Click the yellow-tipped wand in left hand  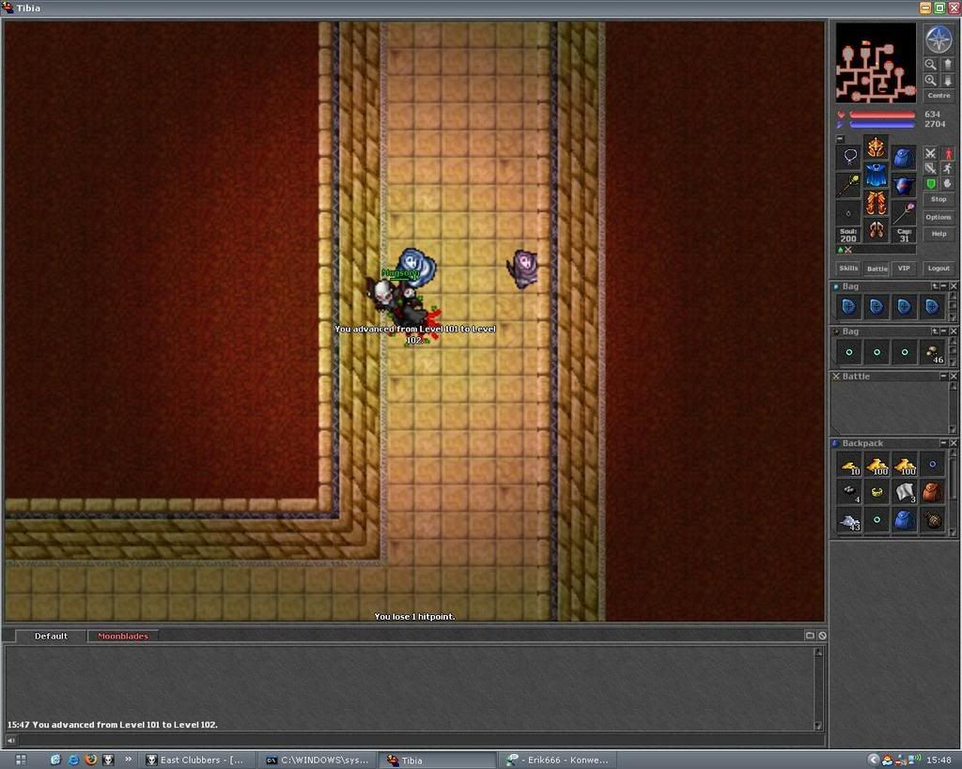[849, 185]
